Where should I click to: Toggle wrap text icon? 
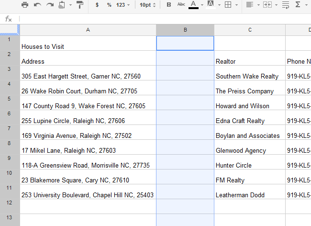click(286, 5)
